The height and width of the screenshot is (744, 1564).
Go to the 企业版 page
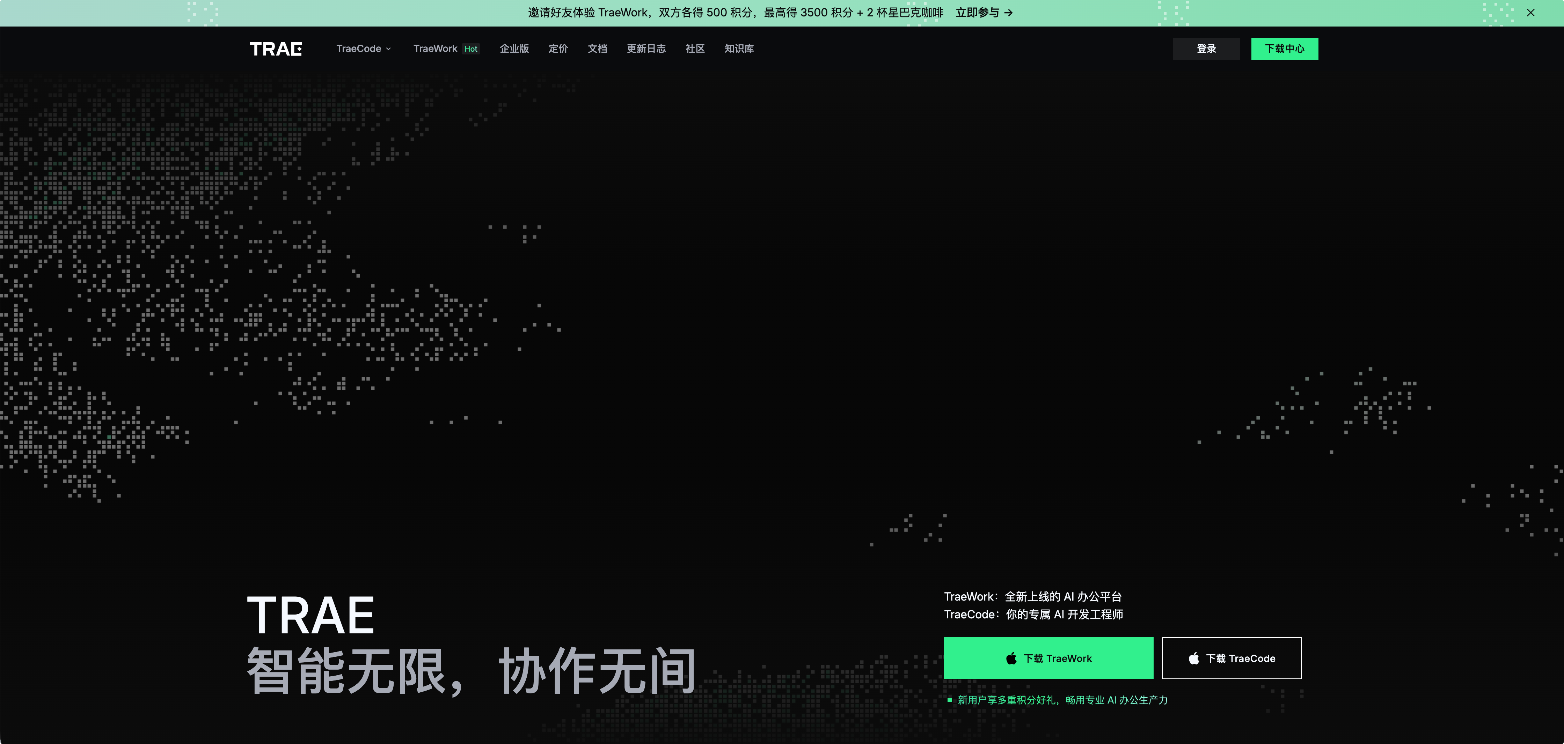pos(514,49)
